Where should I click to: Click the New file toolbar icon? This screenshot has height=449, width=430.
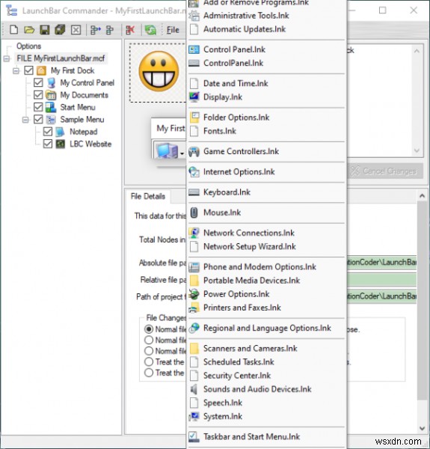(13, 30)
